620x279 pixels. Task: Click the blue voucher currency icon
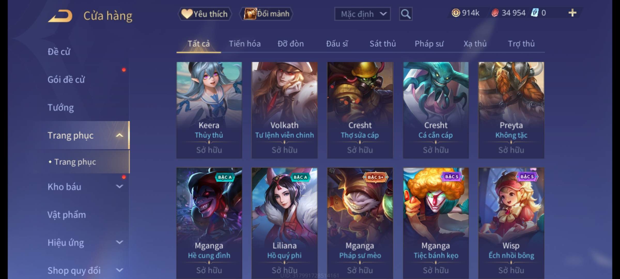click(x=534, y=13)
